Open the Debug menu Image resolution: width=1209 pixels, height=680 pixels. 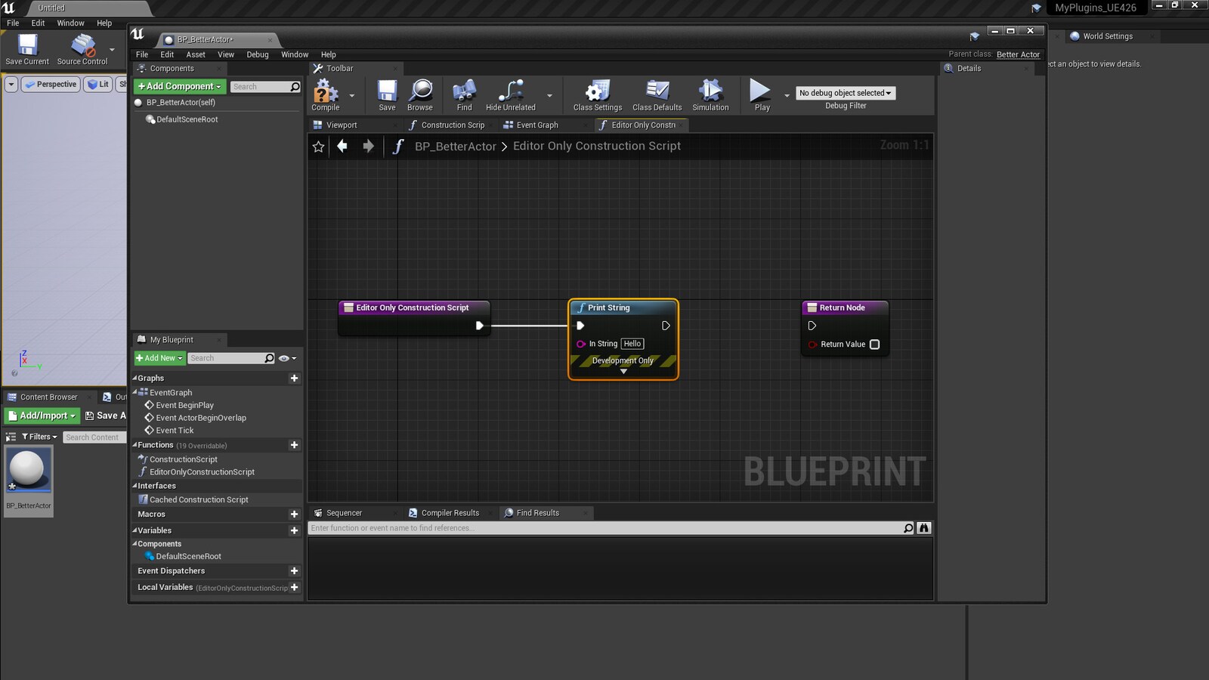coord(257,54)
